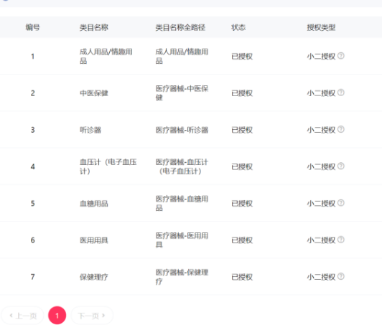The image size is (382, 325).
Task: Click 已授权 status in the 血糖用品 row
Action: tap(242, 204)
